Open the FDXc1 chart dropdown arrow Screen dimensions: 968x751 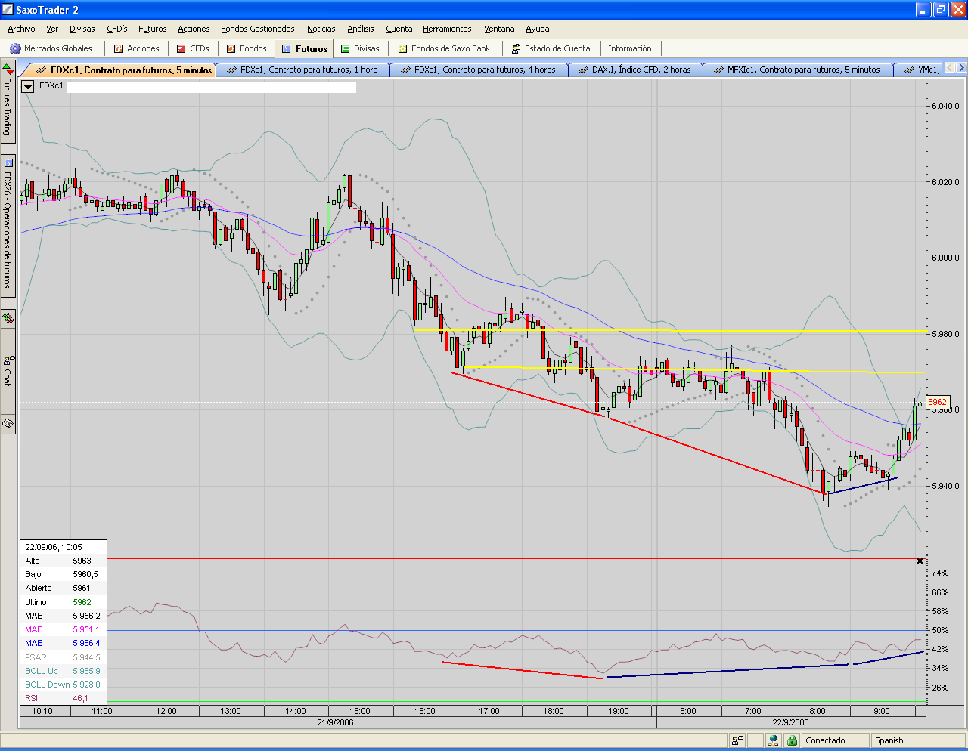pos(27,86)
